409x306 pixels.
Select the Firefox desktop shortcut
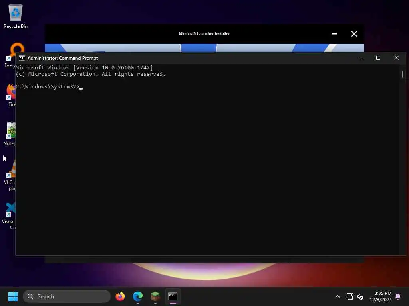[11, 95]
